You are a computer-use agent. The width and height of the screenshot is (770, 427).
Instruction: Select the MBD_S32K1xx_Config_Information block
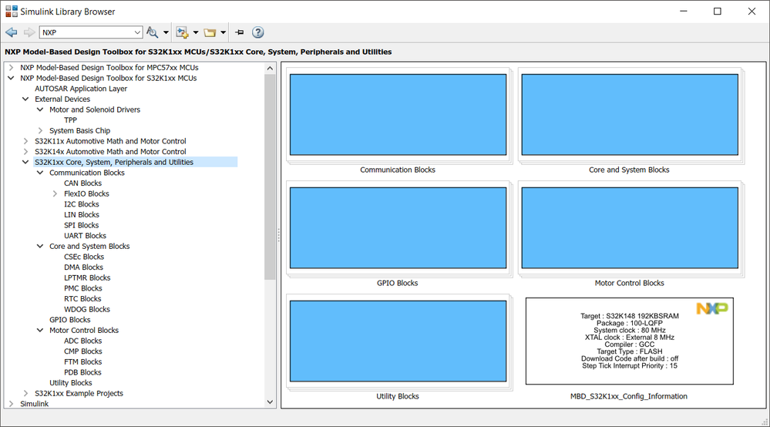pos(630,341)
